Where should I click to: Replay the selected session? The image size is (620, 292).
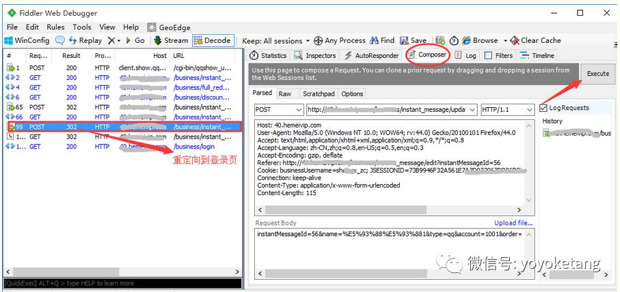pyautogui.click(x=85, y=40)
